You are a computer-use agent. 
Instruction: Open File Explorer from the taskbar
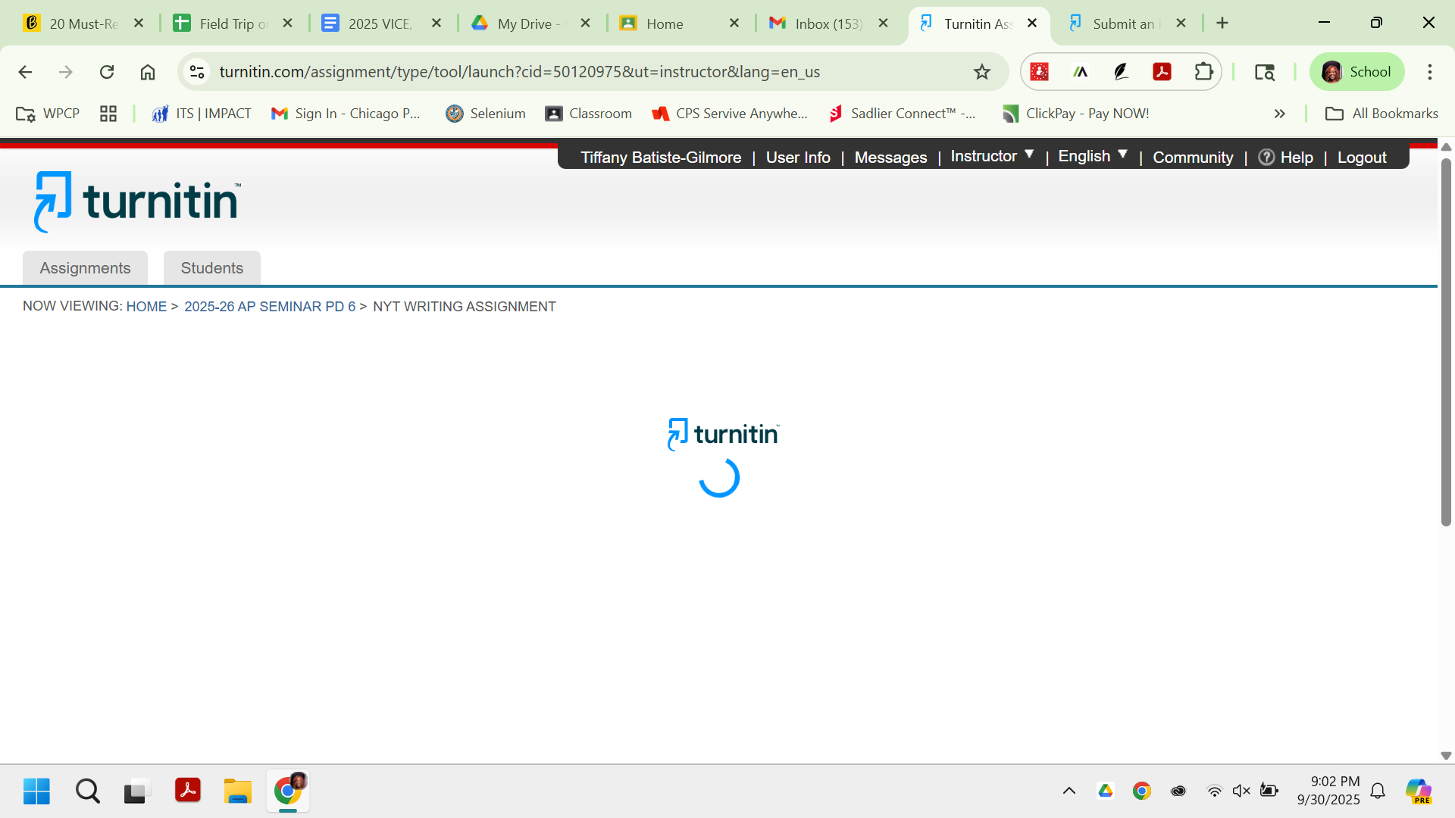tap(237, 791)
